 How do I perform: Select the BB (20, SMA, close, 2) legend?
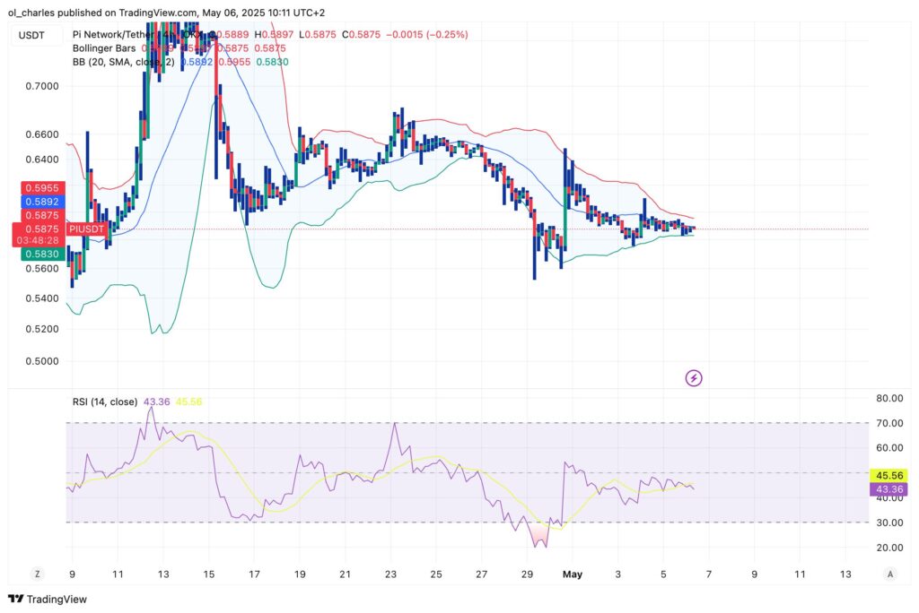(126, 63)
